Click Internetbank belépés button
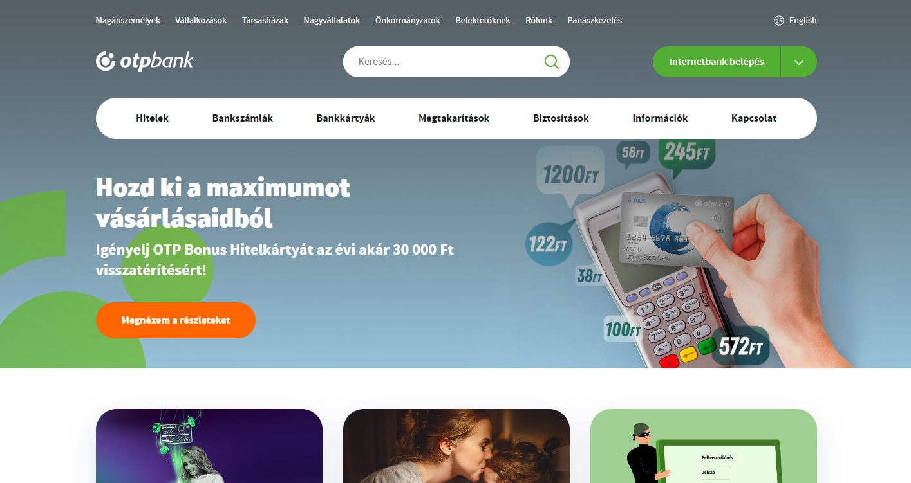This screenshot has height=483, width=911. [717, 62]
